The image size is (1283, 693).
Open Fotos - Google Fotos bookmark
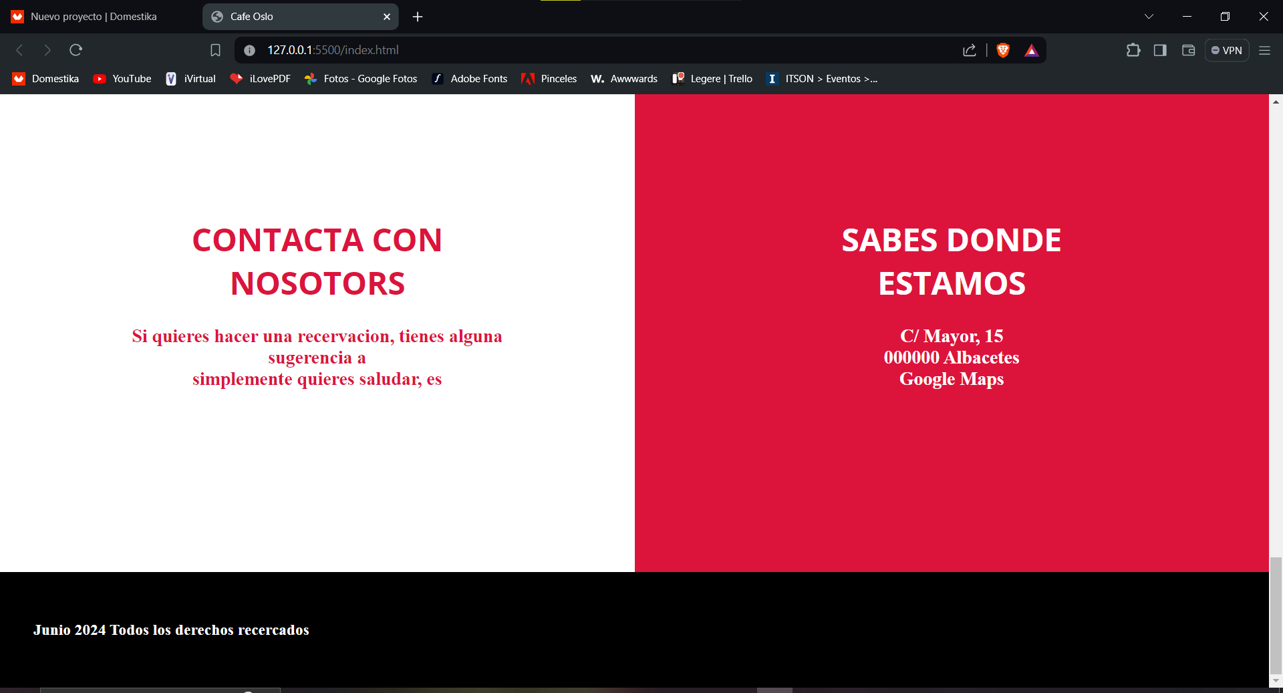pyautogui.click(x=361, y=79)
